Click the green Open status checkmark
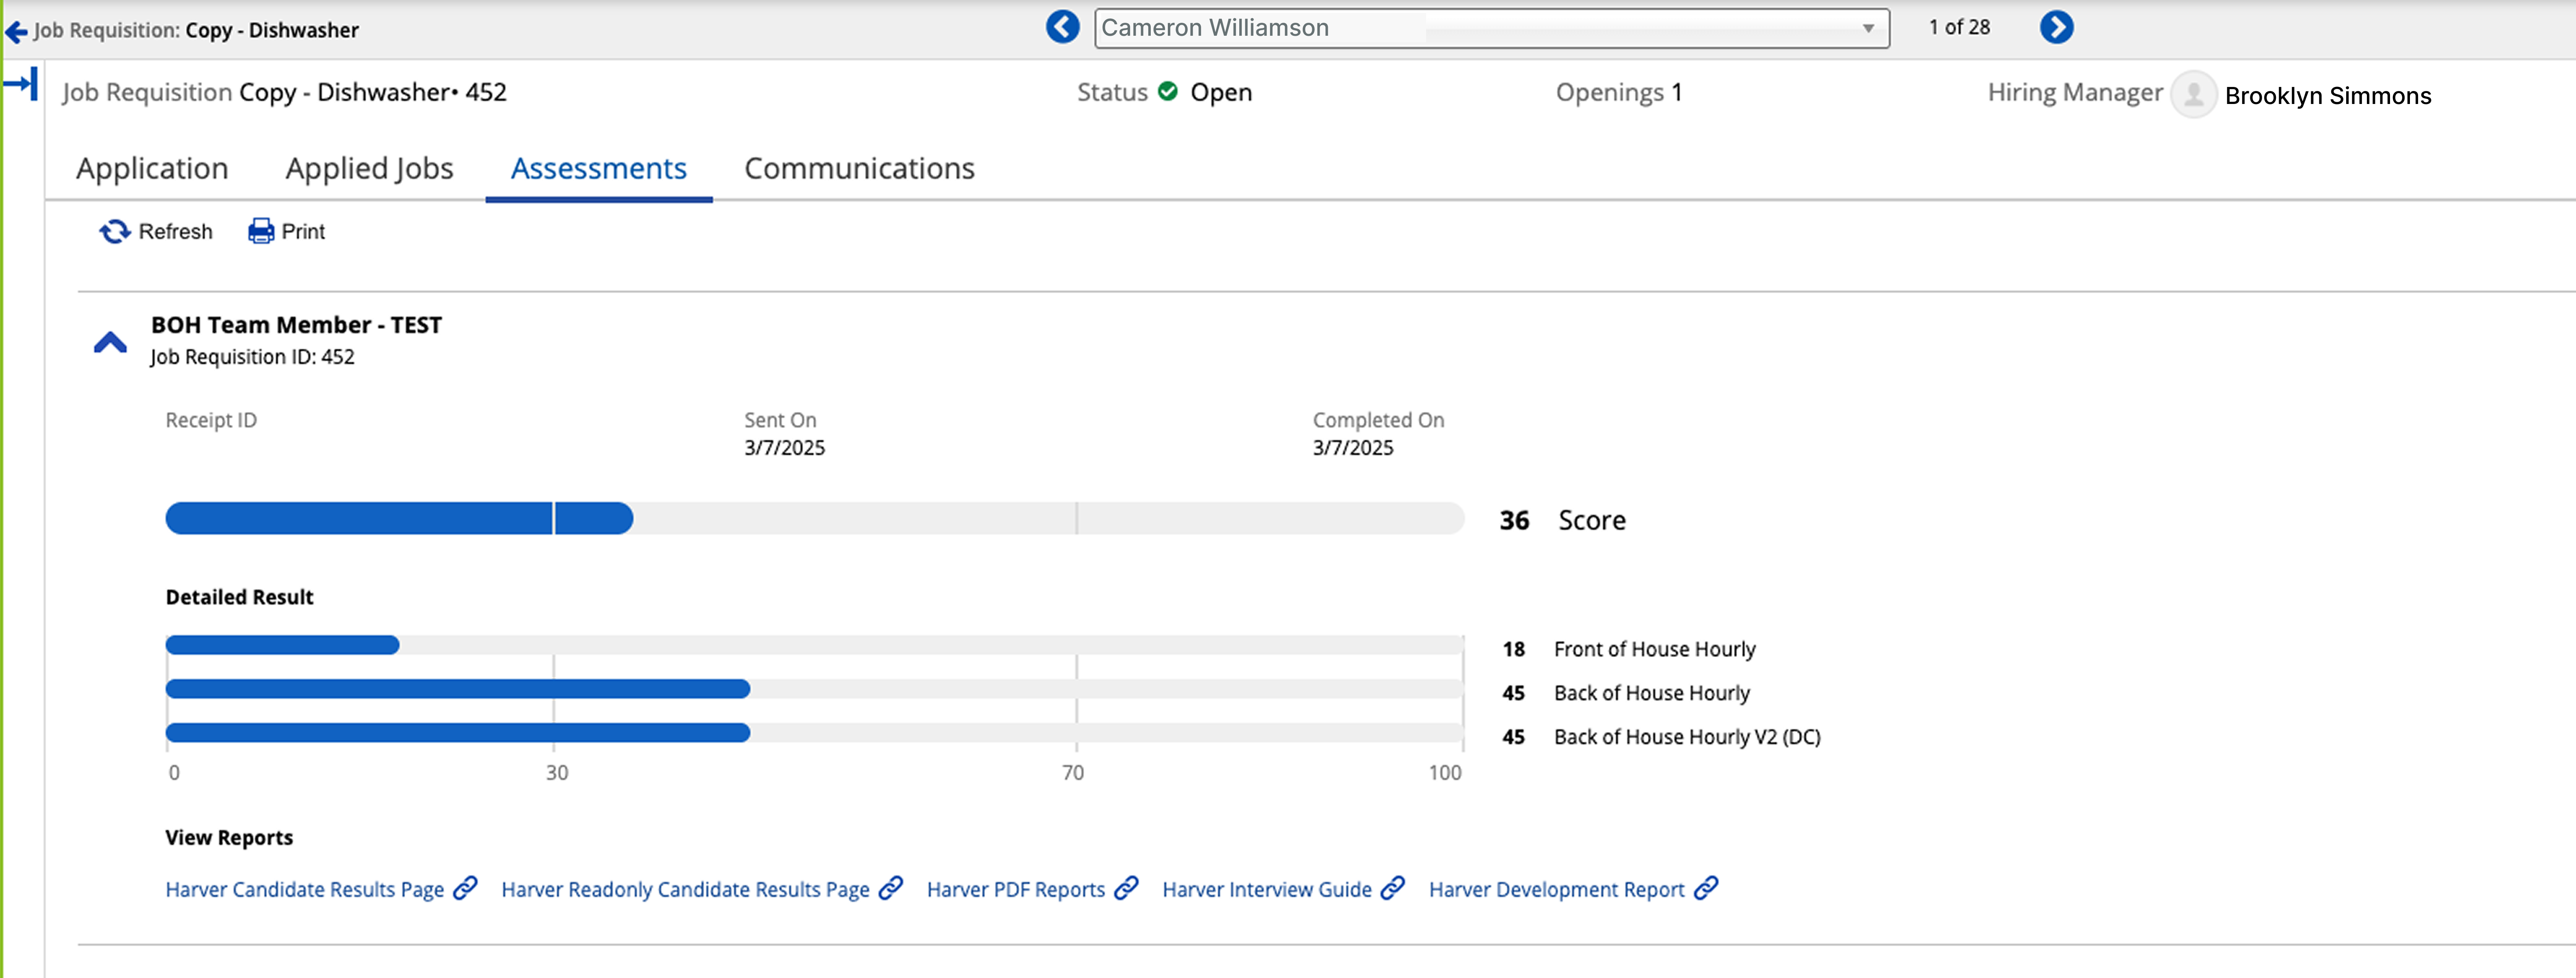The width and height of the screenshot is (2576, 978). click(1167, 92)
